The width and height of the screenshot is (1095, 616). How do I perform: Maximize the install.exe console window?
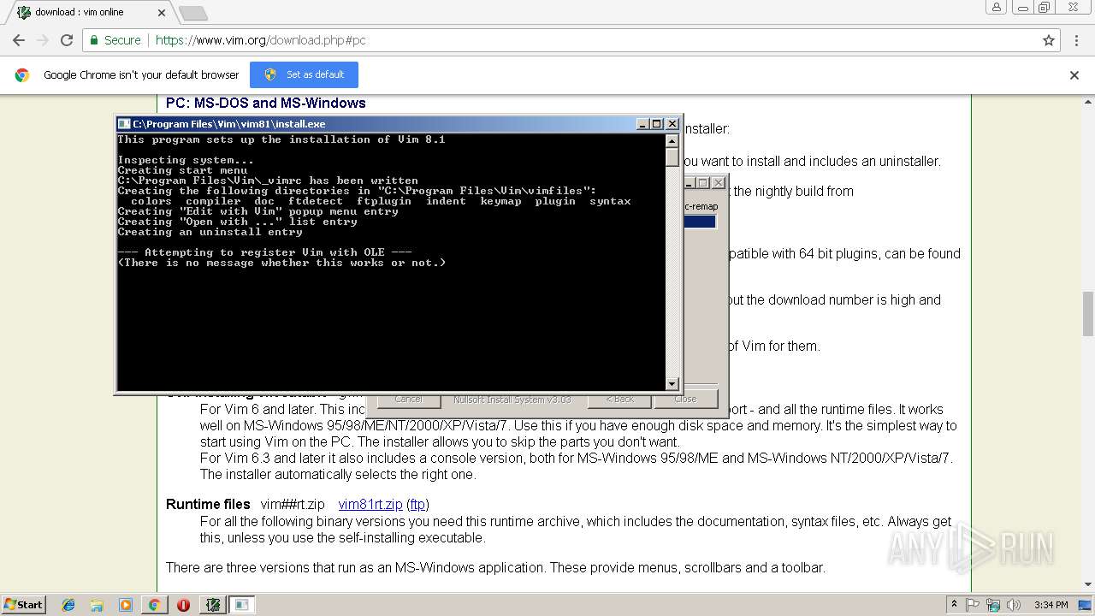click(x=657, y=124)
